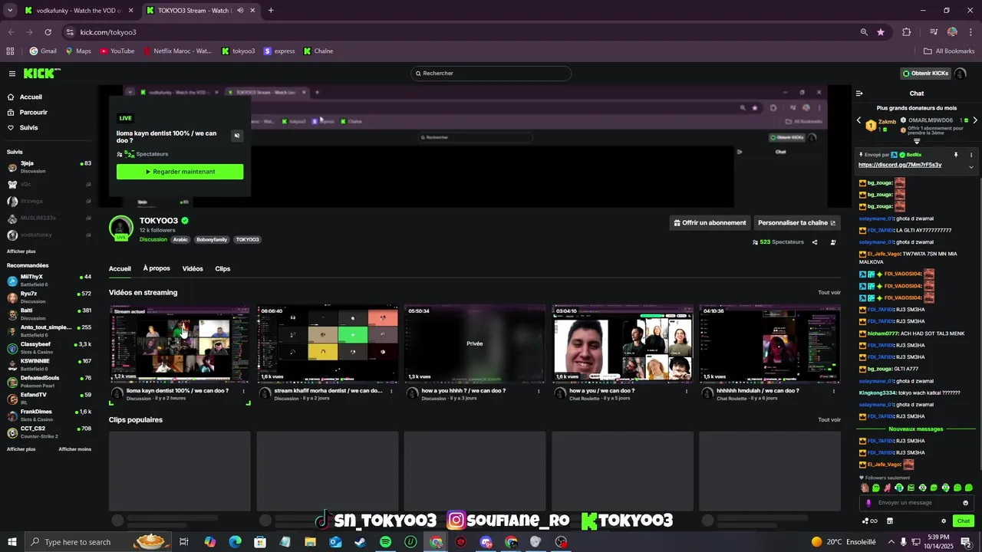
Task: Click 'Regarder maintenant' button
Action: 180,172
